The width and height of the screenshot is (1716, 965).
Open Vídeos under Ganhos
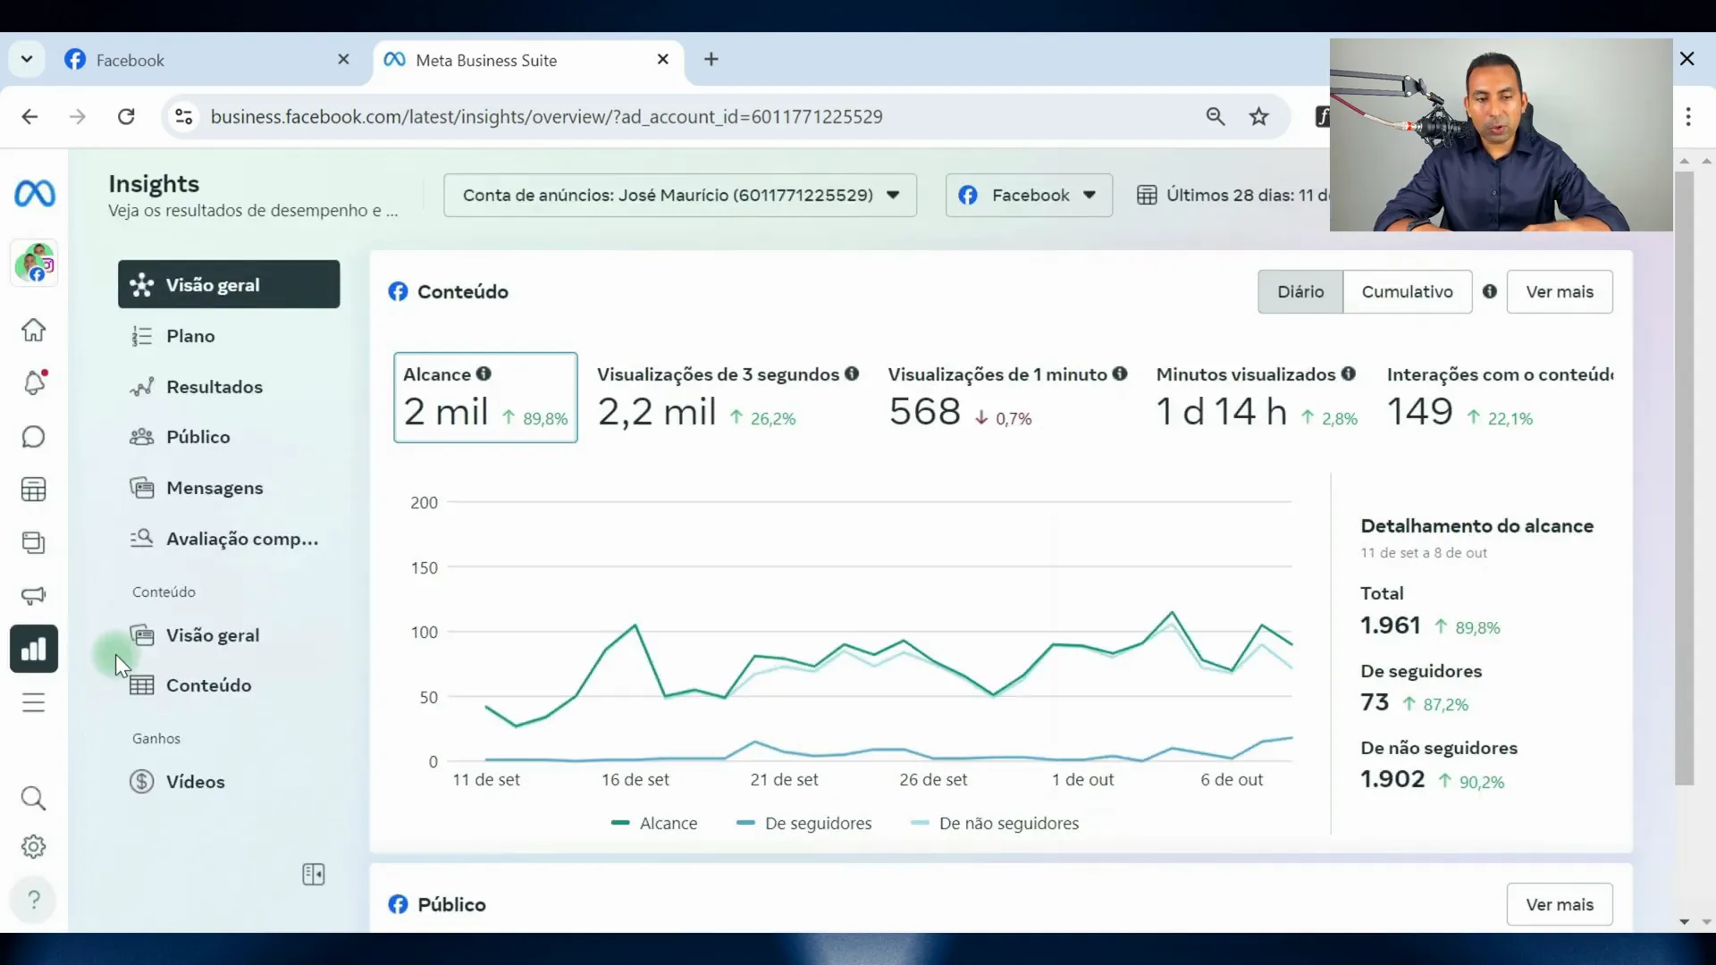(x=229, y=782)
